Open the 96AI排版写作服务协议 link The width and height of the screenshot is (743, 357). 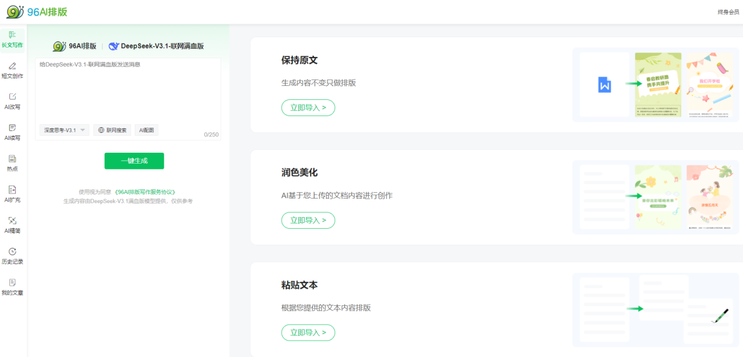pyautogui.click(x=145, y=192)
